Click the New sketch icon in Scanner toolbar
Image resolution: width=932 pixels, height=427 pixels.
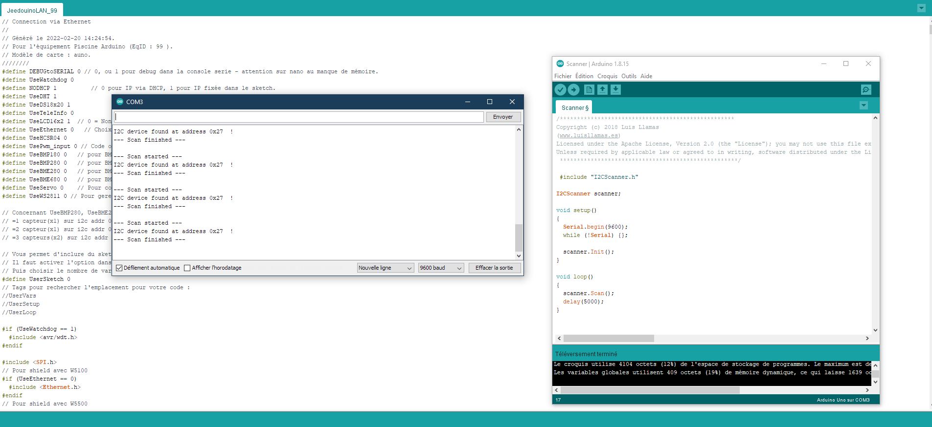pyautogui.click(x=589, y=89)
